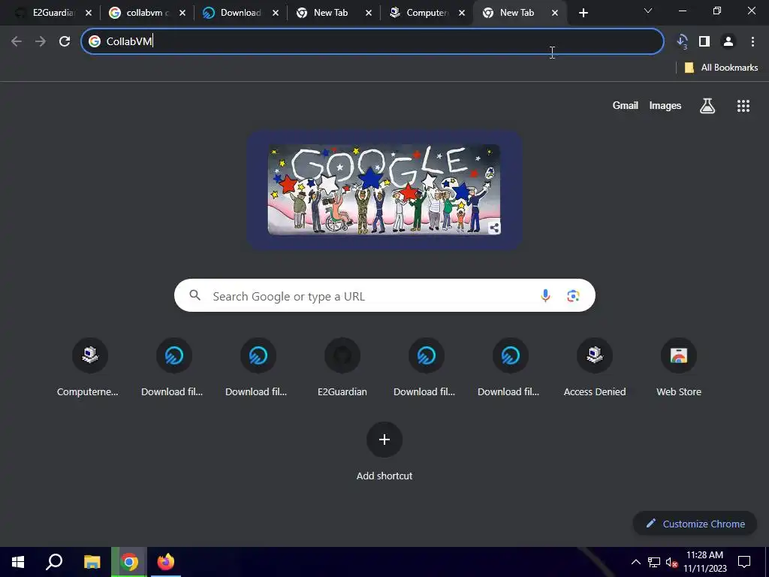Open the Chrome profile menu
Screen dimensions: 769x577
pyautogui.click(x=728, y=42)
